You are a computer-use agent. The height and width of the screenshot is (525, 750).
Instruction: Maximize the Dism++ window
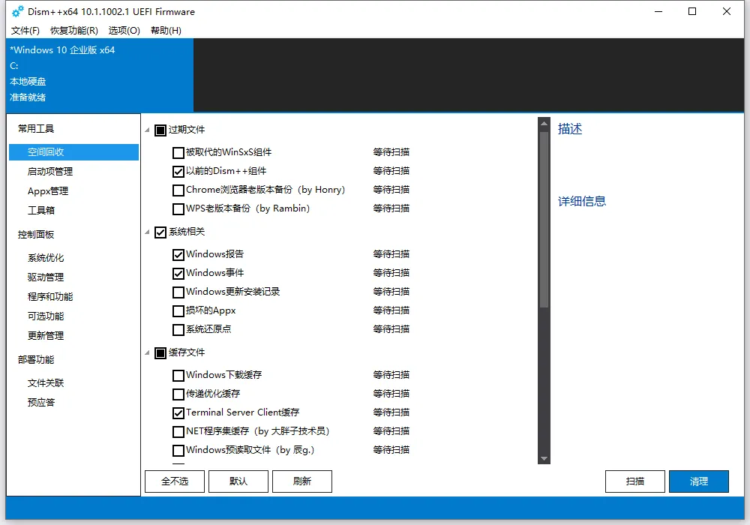coord(692,11)
